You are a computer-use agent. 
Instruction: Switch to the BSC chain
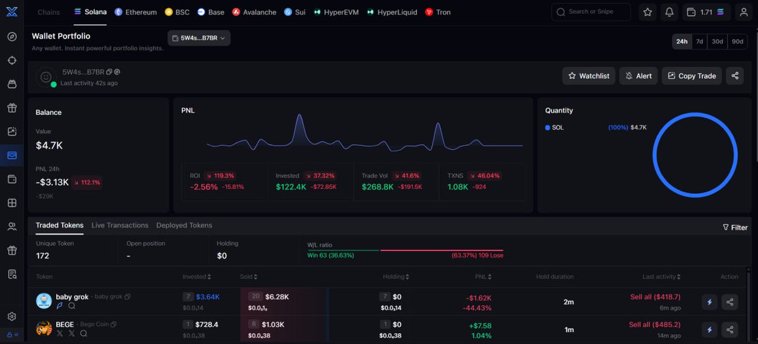tap(177, 12)
